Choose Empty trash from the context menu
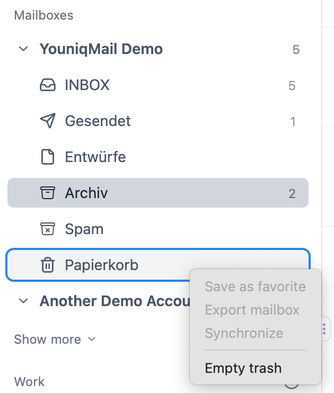 point(243,368)
